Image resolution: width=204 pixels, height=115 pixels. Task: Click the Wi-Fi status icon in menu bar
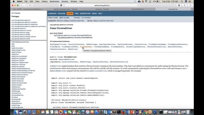click(x=146, y=1)
